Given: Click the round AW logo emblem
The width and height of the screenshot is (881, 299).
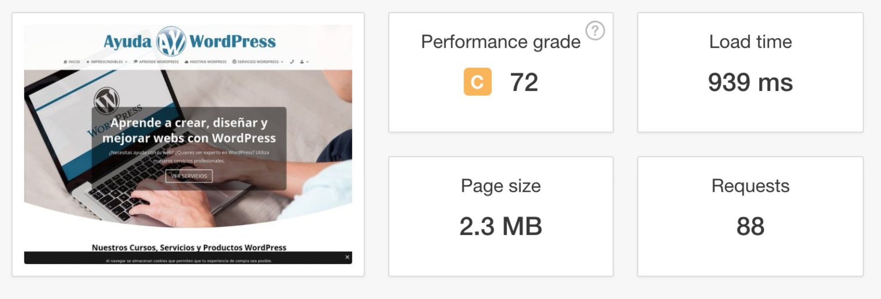Looking at the screenshot, I should tap(171, 41).
